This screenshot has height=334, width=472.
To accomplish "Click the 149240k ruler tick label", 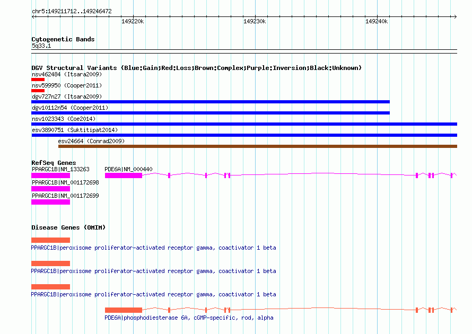I will point(377,21).
